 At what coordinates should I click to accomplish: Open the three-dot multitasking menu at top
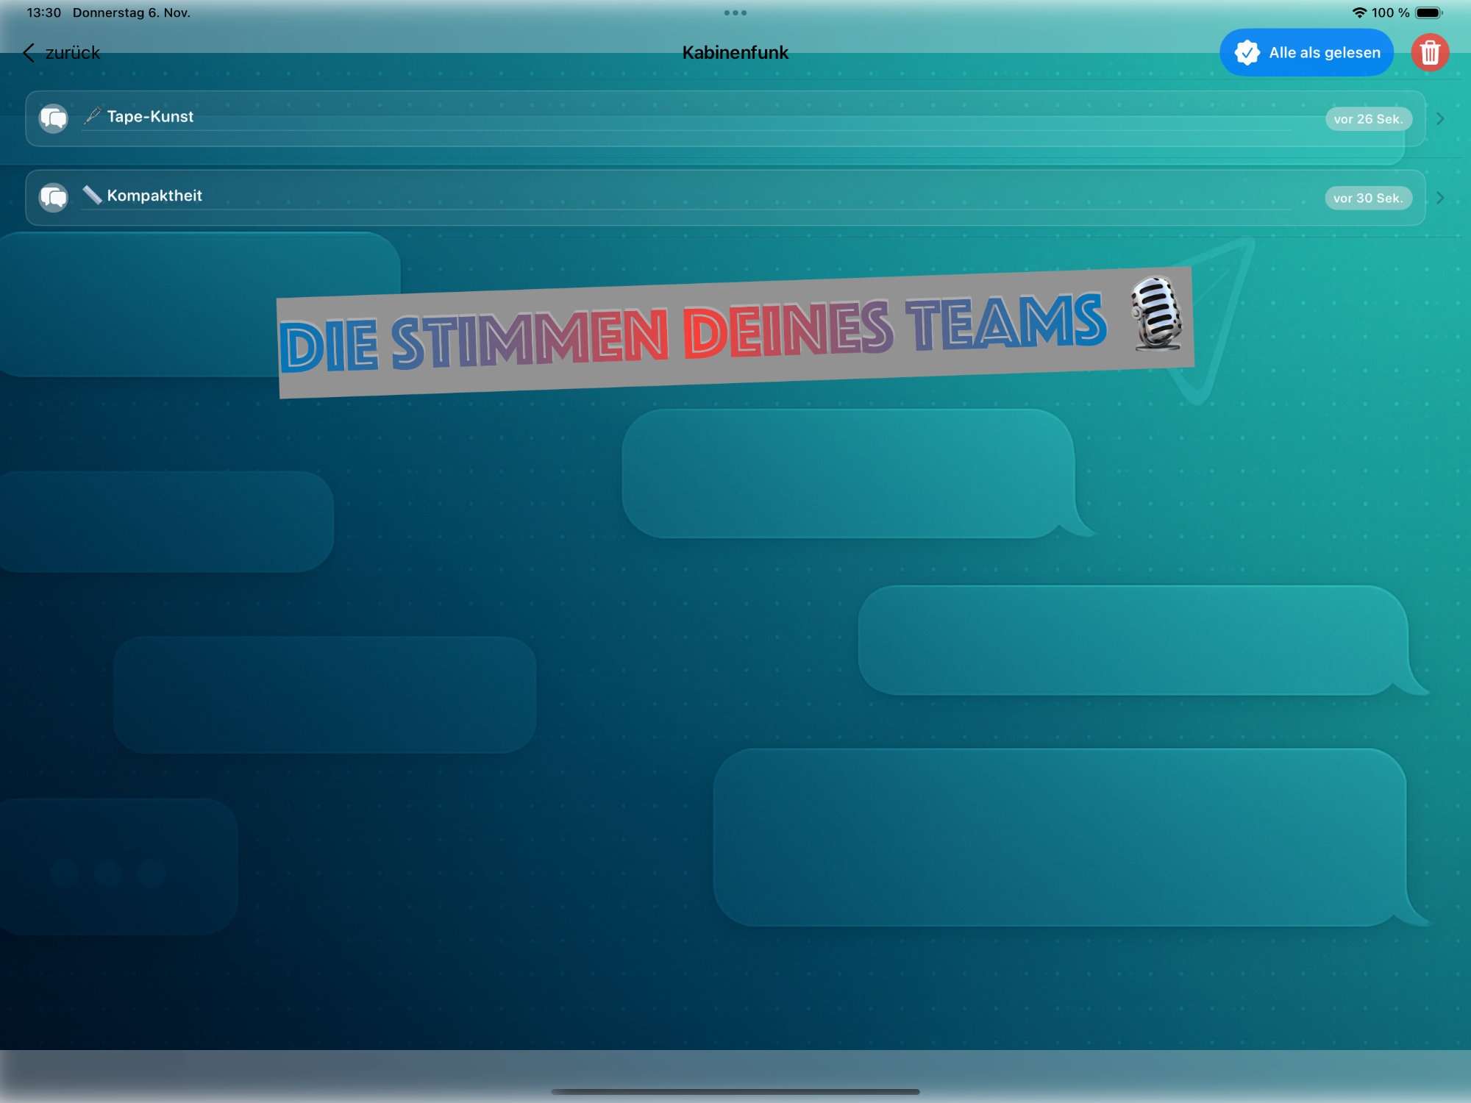[735, 13]
